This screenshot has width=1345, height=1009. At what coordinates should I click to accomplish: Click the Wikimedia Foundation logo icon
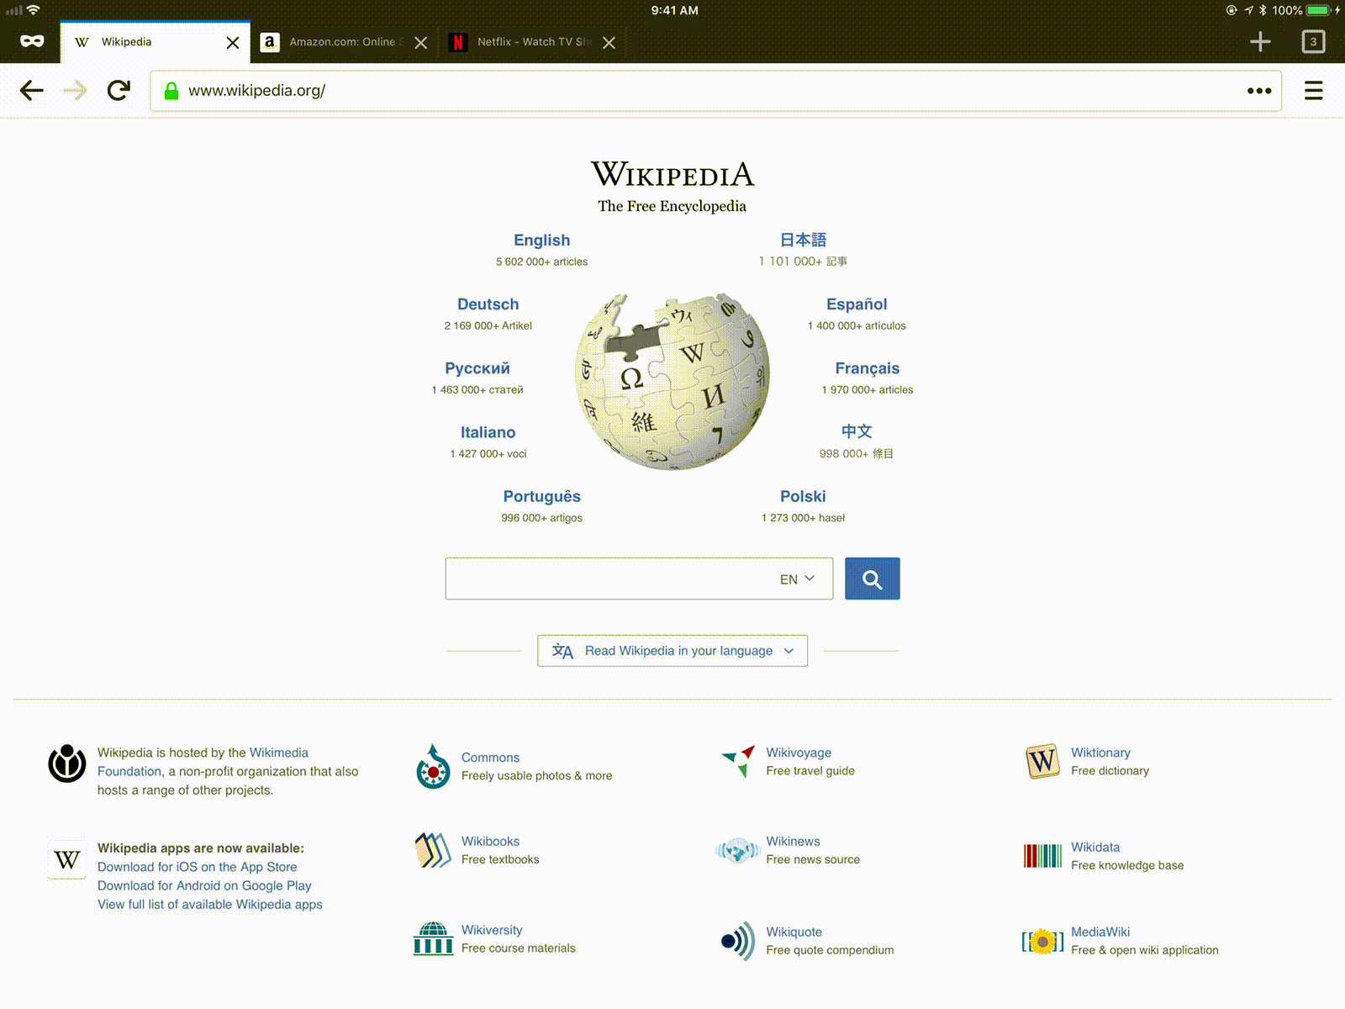[x=67, y=763]
